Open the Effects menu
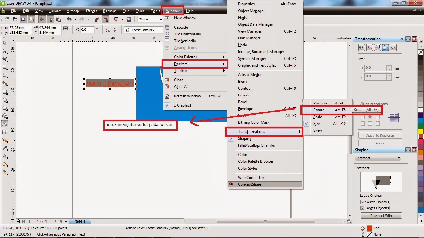The image size is (424, 238). 91,11
